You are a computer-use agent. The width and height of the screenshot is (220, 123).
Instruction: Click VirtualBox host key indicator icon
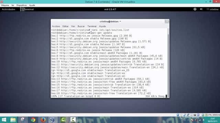tap(206, 115)
